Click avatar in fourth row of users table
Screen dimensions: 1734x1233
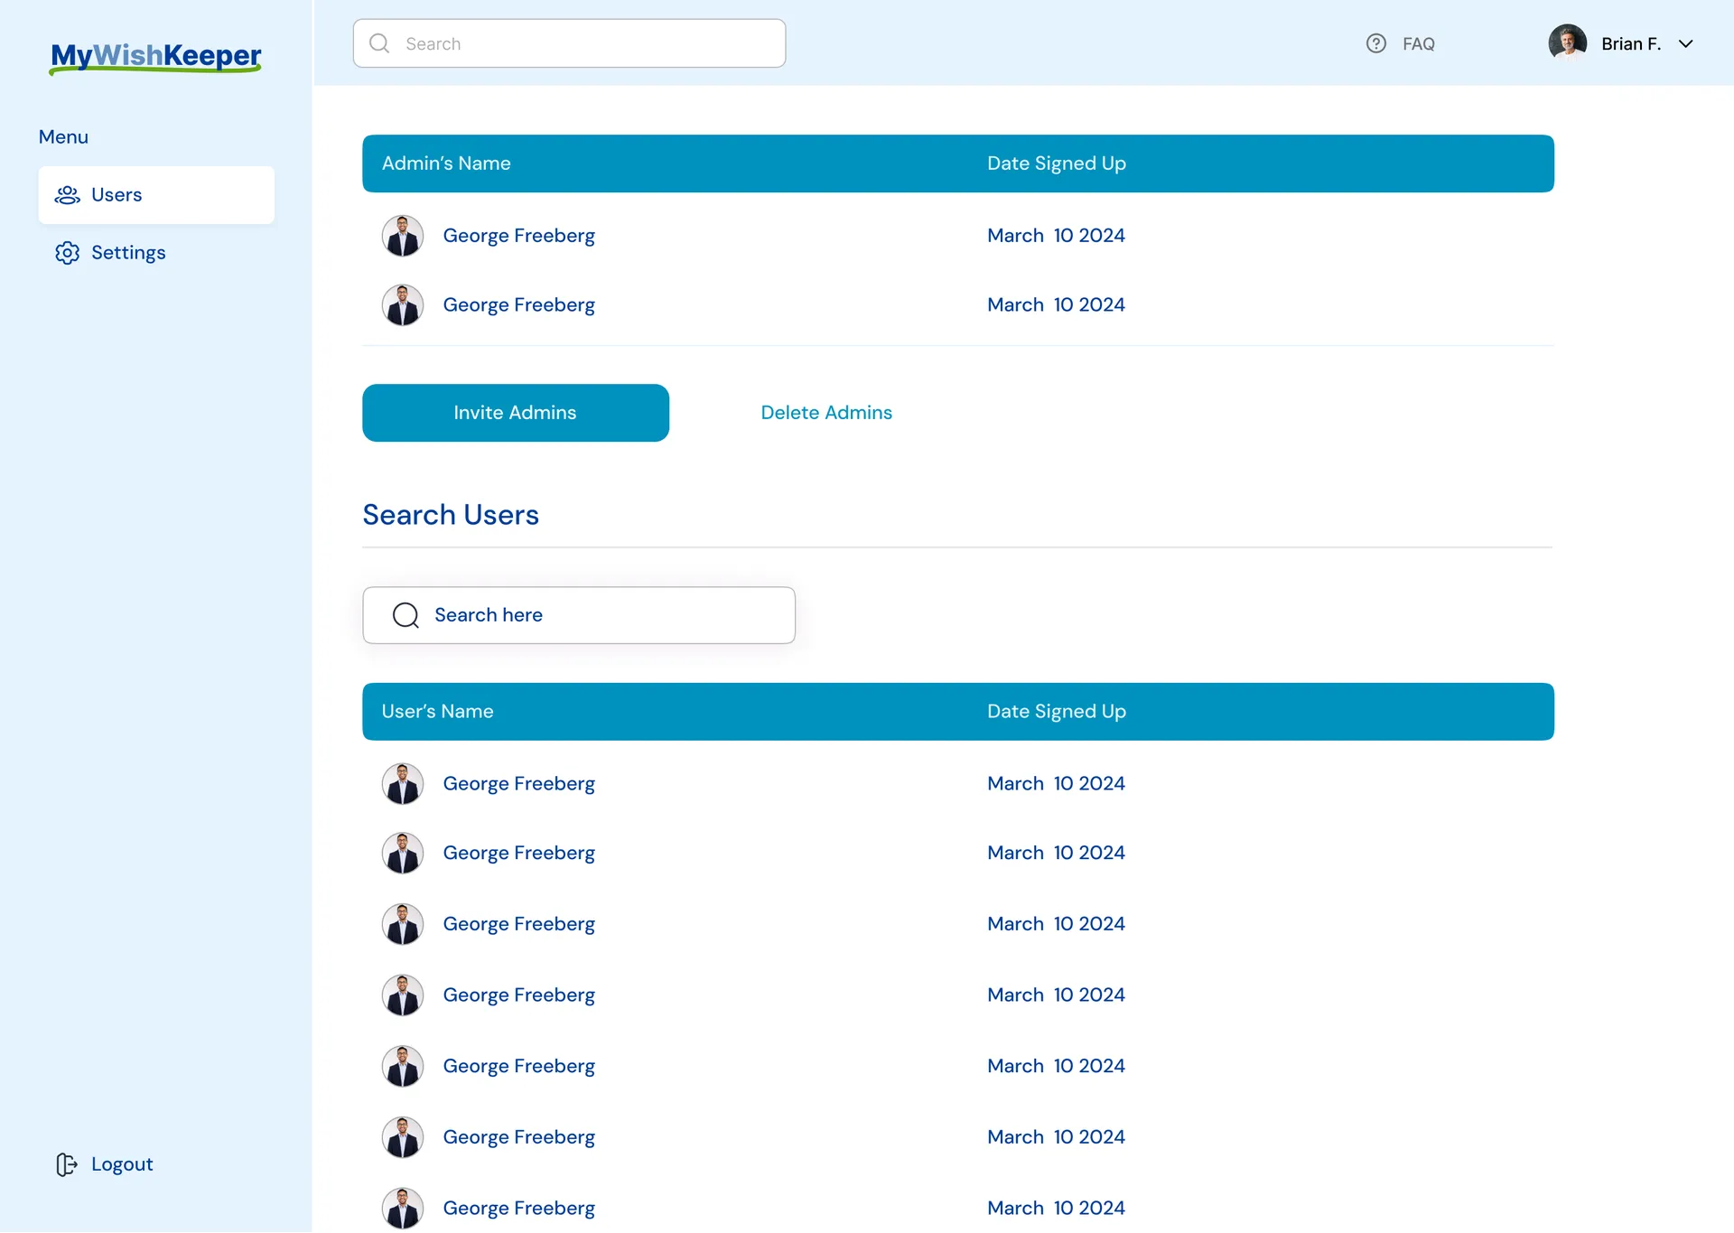[x=403, y=995]
